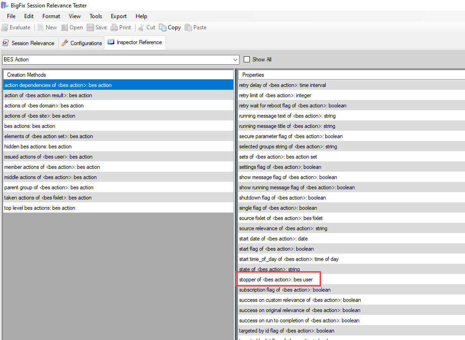Select 'parent group of <bes action>' row
The height and width of the screenshot is (340, 465).
118,187
